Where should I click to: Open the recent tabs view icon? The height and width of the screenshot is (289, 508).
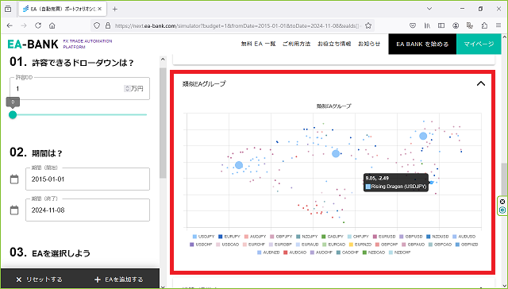[x=8, y=9]
